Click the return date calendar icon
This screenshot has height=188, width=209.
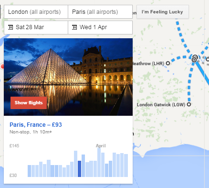(x=74, y=27)
